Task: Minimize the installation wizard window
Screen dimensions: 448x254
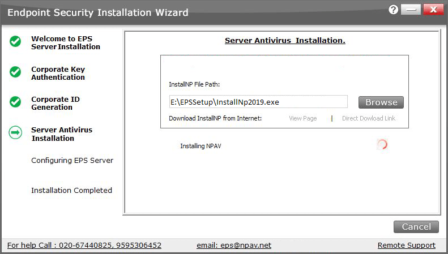Action: point(413,10)
